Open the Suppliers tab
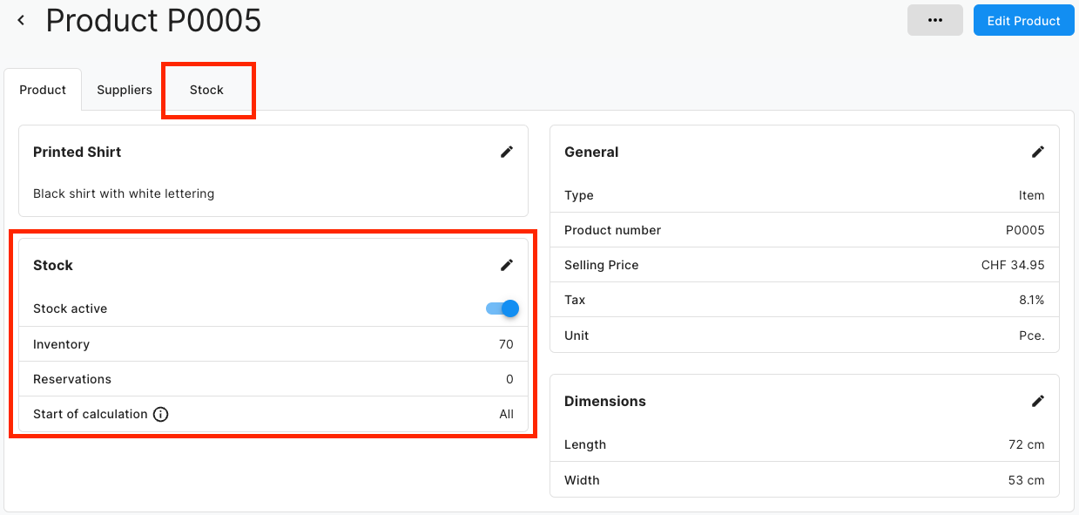The width and height of the screenshot is (1079, 515). pos(125,90)
